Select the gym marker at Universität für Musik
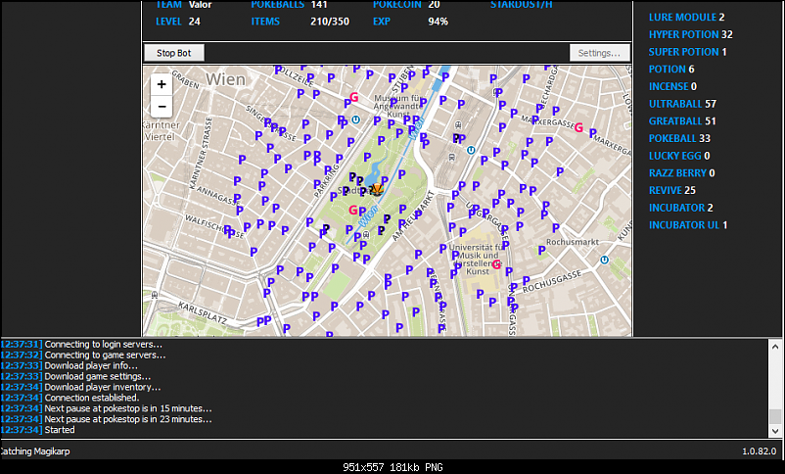 coord(496,264)
